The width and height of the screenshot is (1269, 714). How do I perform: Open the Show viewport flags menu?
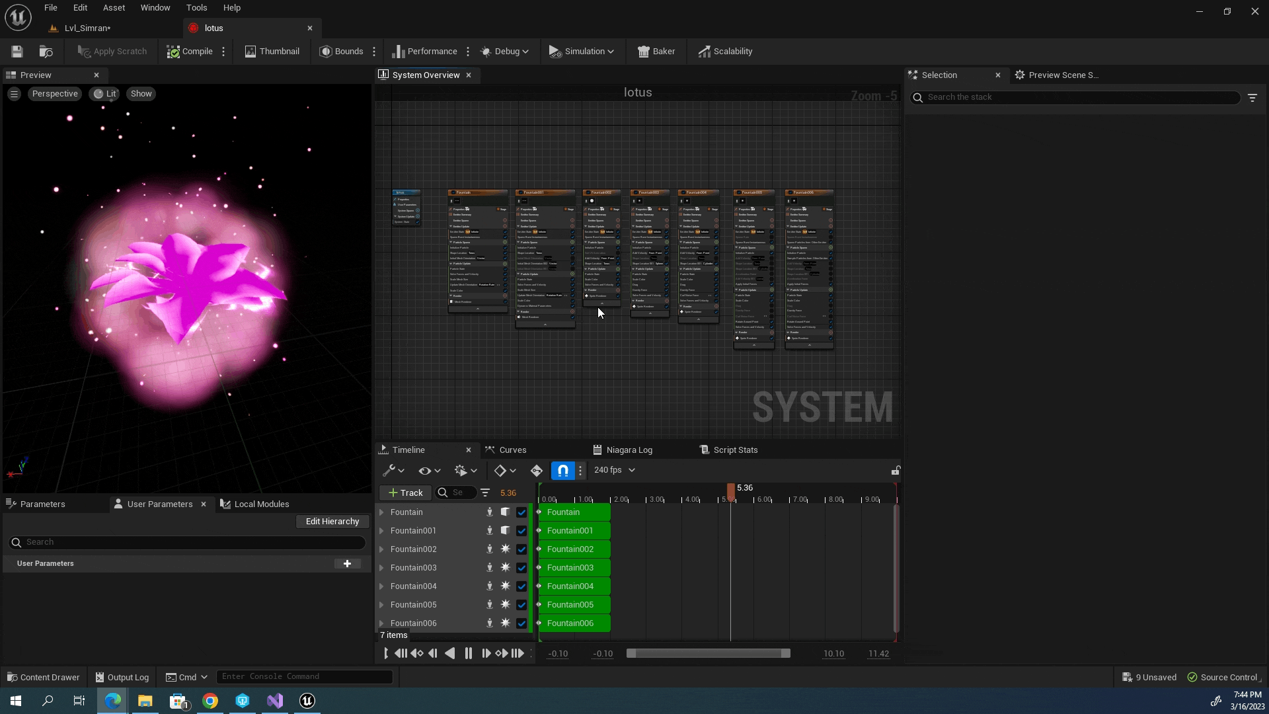(x=141, y=94)
